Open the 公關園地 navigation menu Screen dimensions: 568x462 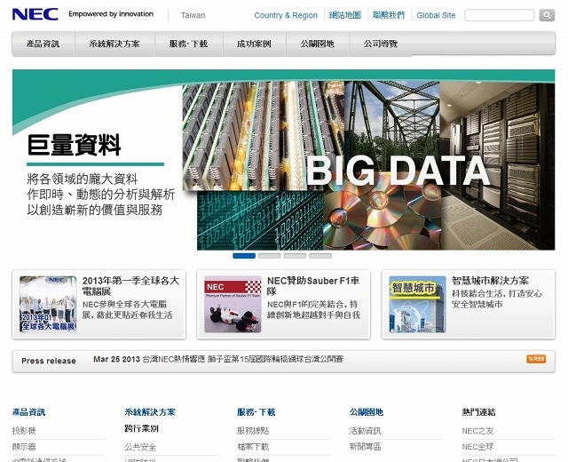[317, 44]
